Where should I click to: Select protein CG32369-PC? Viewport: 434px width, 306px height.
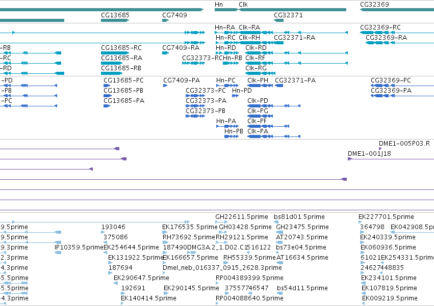click(391, 80)
